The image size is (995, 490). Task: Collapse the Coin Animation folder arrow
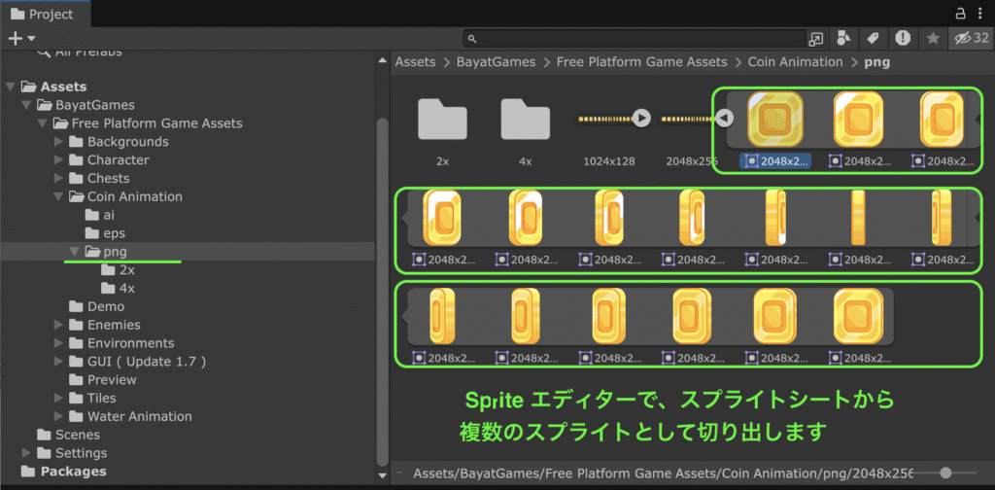click(x=58, y=197)
